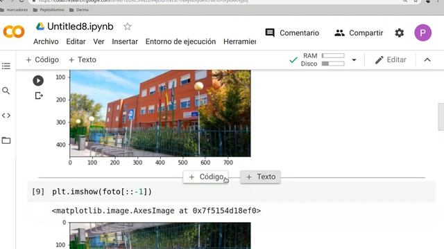
Task: Open the Insertar menu
Action: pos(125,41)
